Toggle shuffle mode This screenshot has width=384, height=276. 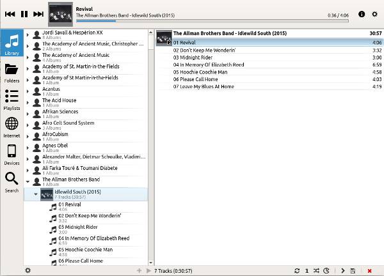click(x=316, y=271)
